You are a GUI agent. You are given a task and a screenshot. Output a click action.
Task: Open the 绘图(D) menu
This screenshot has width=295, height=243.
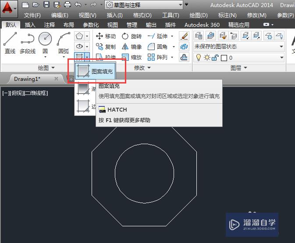(x=199, y=15)
